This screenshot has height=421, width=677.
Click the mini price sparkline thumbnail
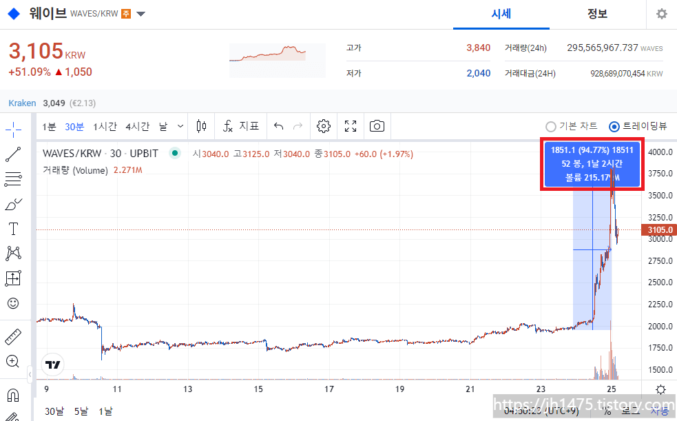277,61
